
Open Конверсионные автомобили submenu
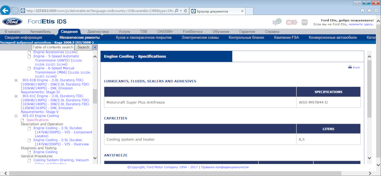(333, 38)
